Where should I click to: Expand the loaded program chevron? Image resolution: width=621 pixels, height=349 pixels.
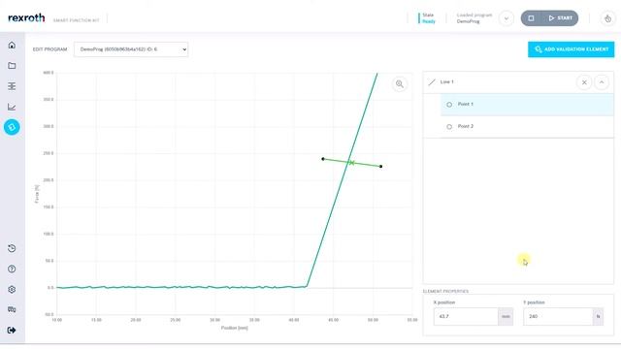pos(507,18)
